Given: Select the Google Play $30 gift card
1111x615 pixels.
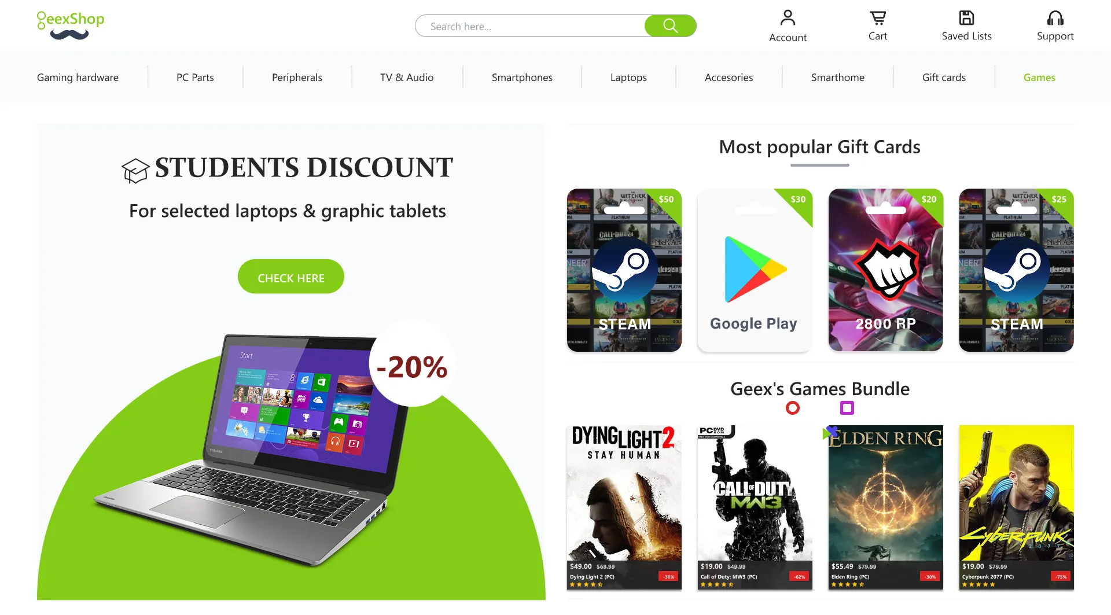Looking at the screenshot, I should tap(755, 270).
